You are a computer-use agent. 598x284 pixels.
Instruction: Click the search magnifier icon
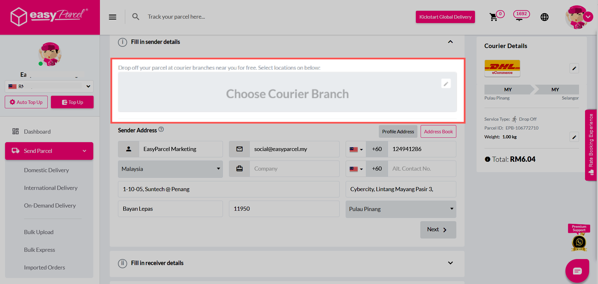(x=136, y=17)
